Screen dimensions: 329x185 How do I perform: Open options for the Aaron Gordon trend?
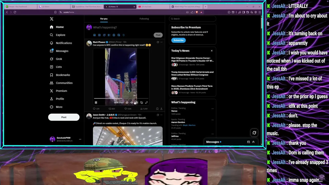click(x=213, y=120)
